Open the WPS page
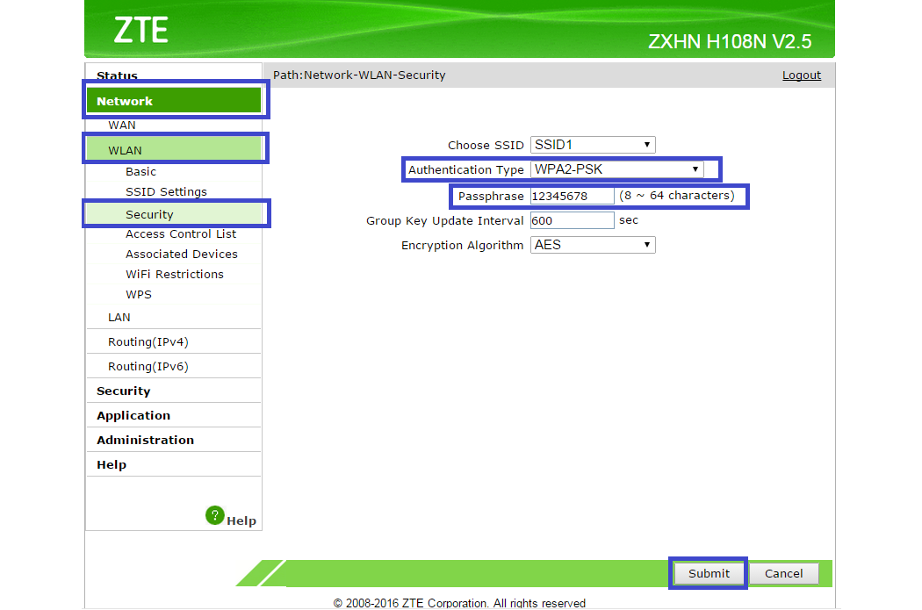This screenshot has width=922, height=610. (139, 294)
